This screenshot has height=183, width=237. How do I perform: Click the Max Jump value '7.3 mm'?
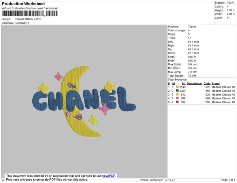click(x=193, y=72)
